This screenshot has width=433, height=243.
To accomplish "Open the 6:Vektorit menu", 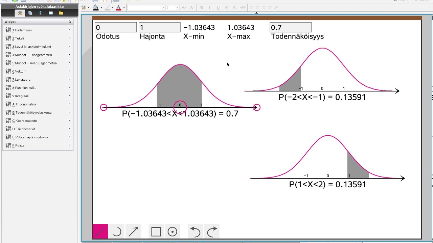I will (x=38, y=71).
